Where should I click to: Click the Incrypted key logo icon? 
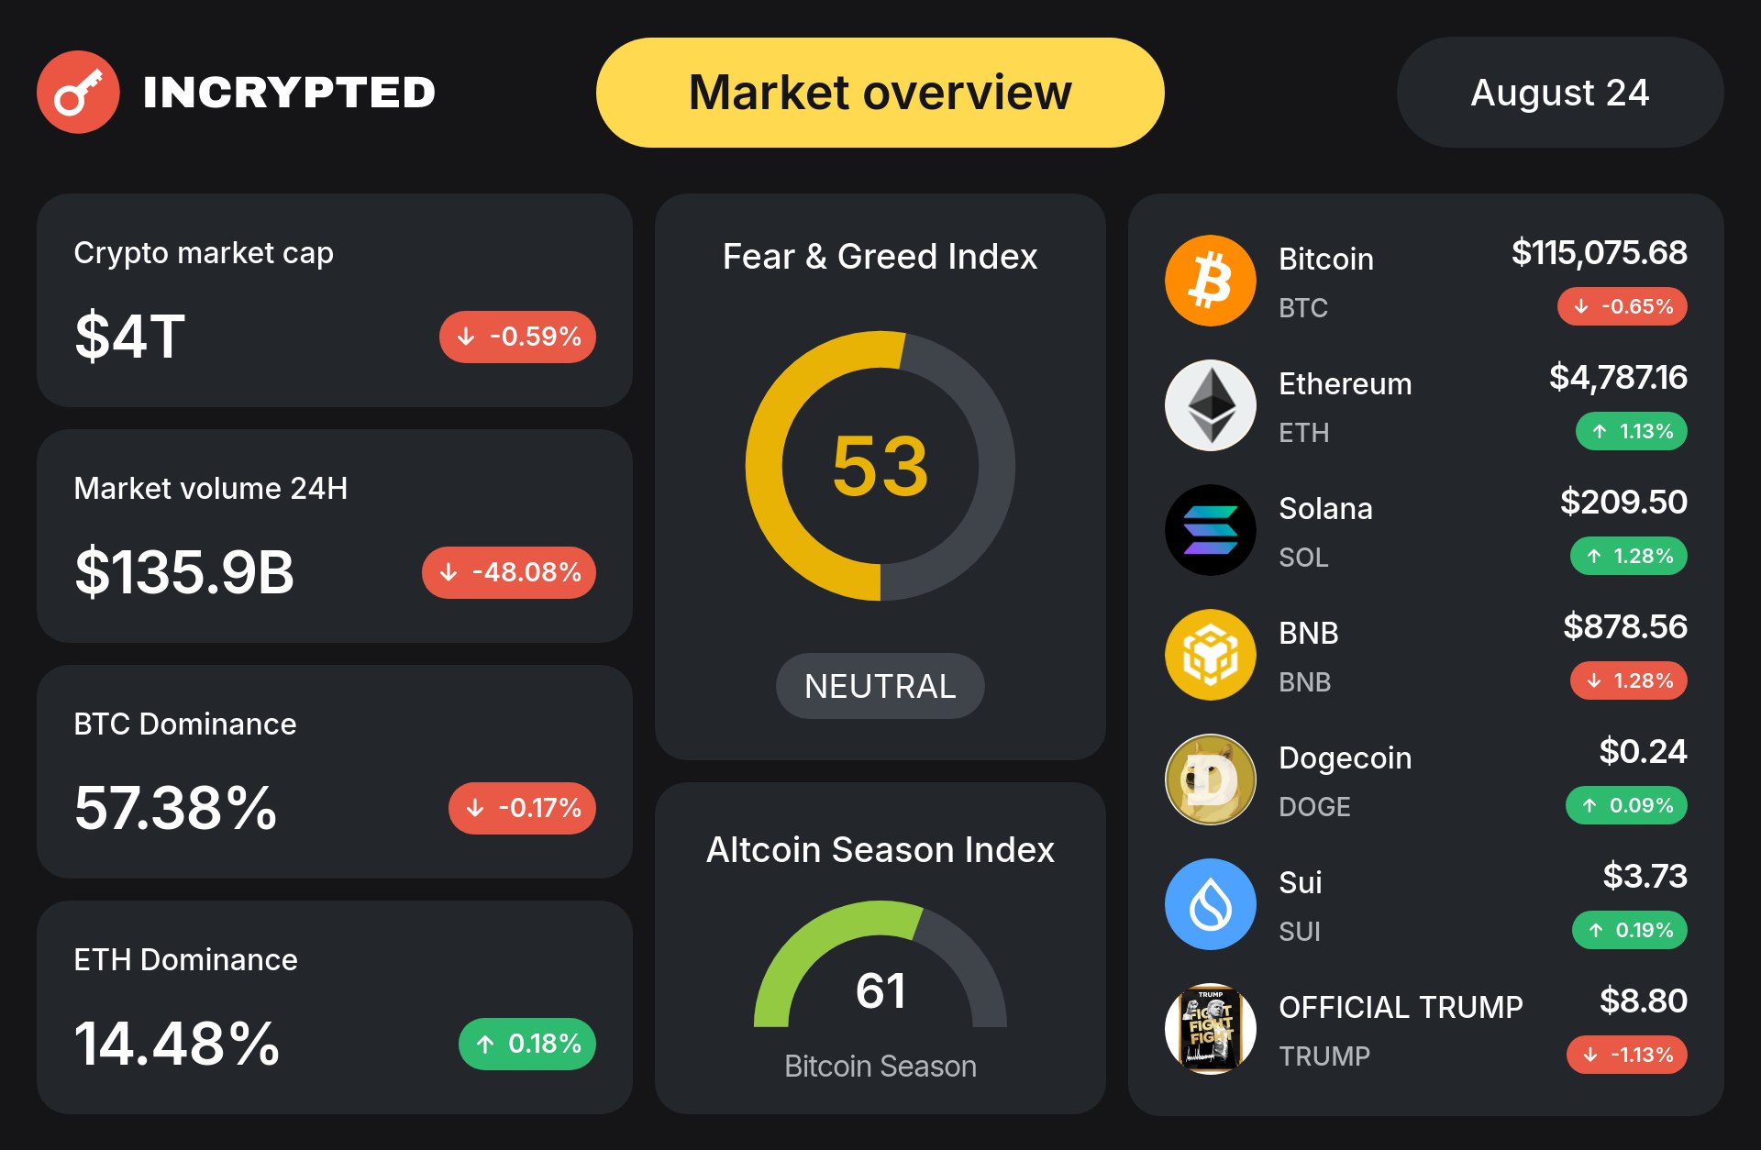point(78,92)
